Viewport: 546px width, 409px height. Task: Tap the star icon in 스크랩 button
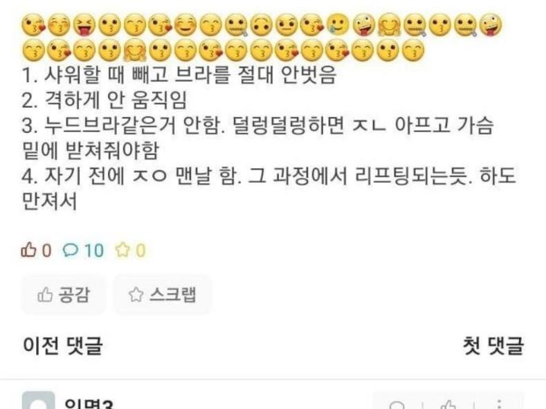coord(136,295)
